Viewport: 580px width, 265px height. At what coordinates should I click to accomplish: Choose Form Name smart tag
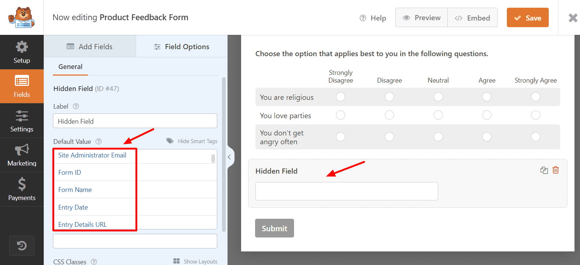click(75, 190)
